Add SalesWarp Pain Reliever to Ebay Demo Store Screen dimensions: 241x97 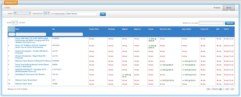162,75
